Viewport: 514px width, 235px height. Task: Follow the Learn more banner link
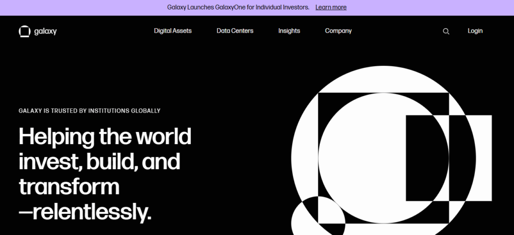coord(331,7)
